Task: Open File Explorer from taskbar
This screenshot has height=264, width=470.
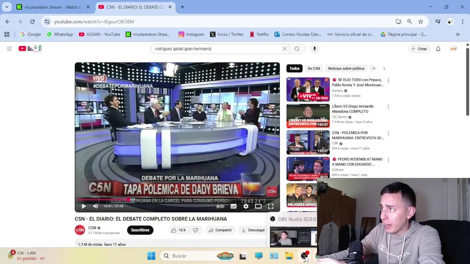Action: [x=289, y=256]
